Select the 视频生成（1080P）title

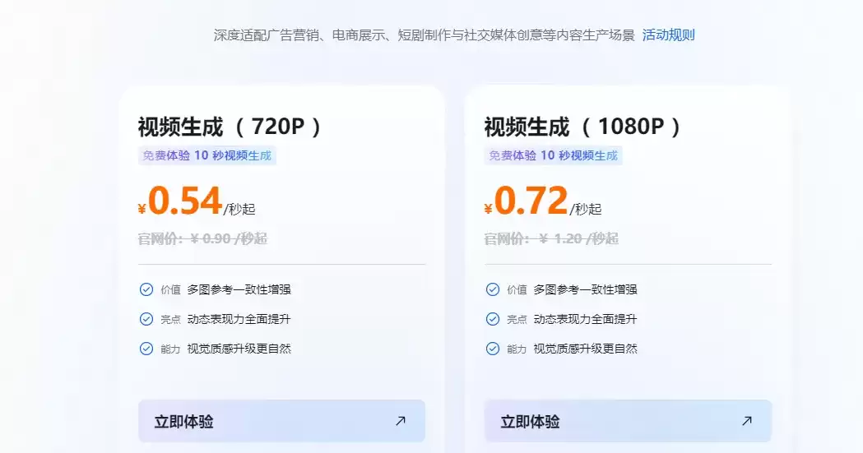(x=582, y=127)
